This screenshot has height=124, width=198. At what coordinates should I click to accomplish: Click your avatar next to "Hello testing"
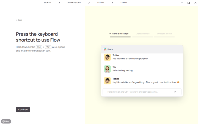[x=107, y=69]
